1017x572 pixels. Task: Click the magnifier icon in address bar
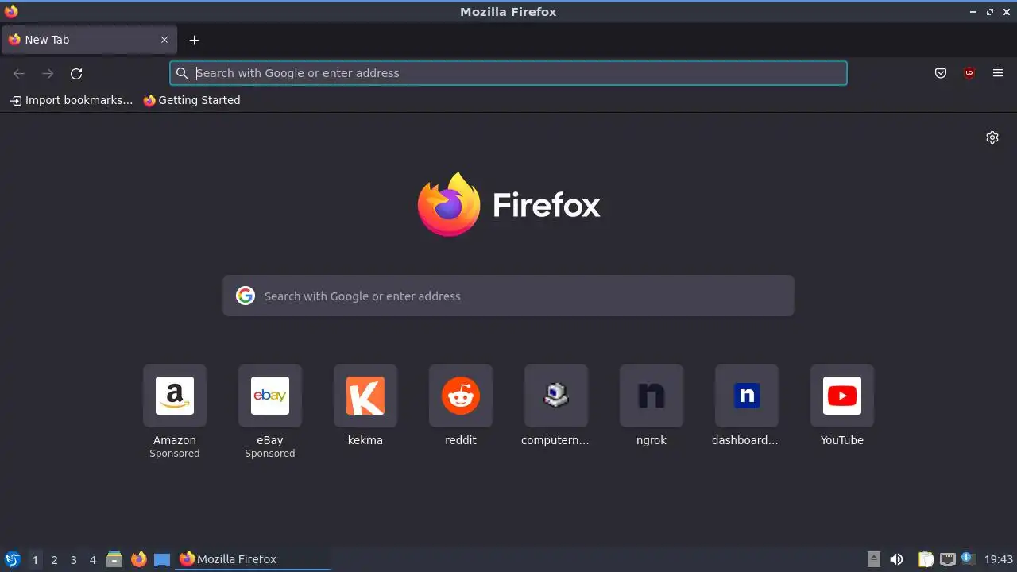(x=182, y=73)
